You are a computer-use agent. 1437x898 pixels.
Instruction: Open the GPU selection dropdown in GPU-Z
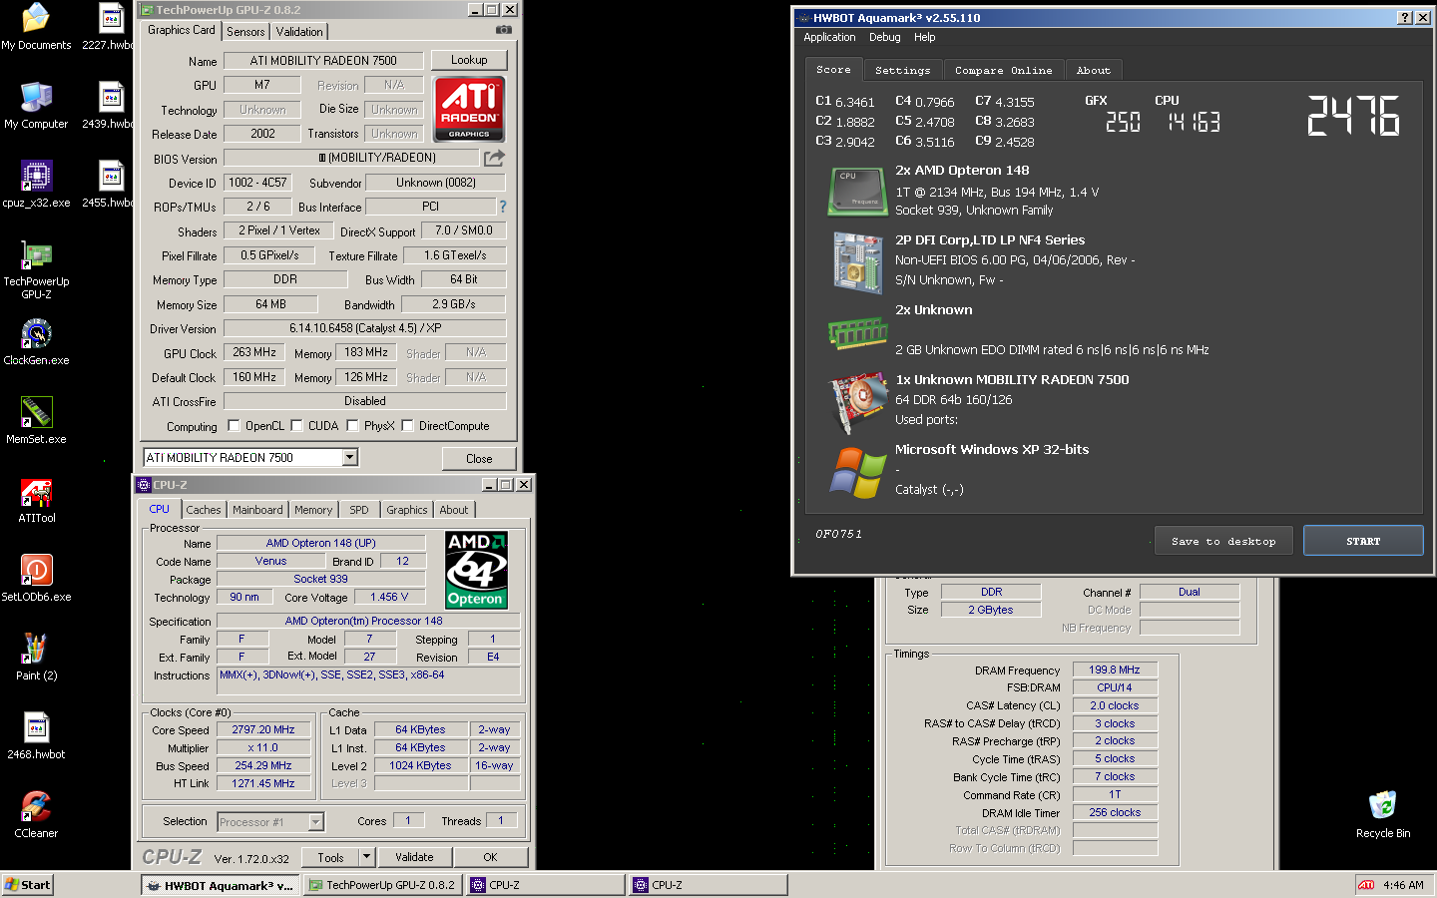coord(350,457)
